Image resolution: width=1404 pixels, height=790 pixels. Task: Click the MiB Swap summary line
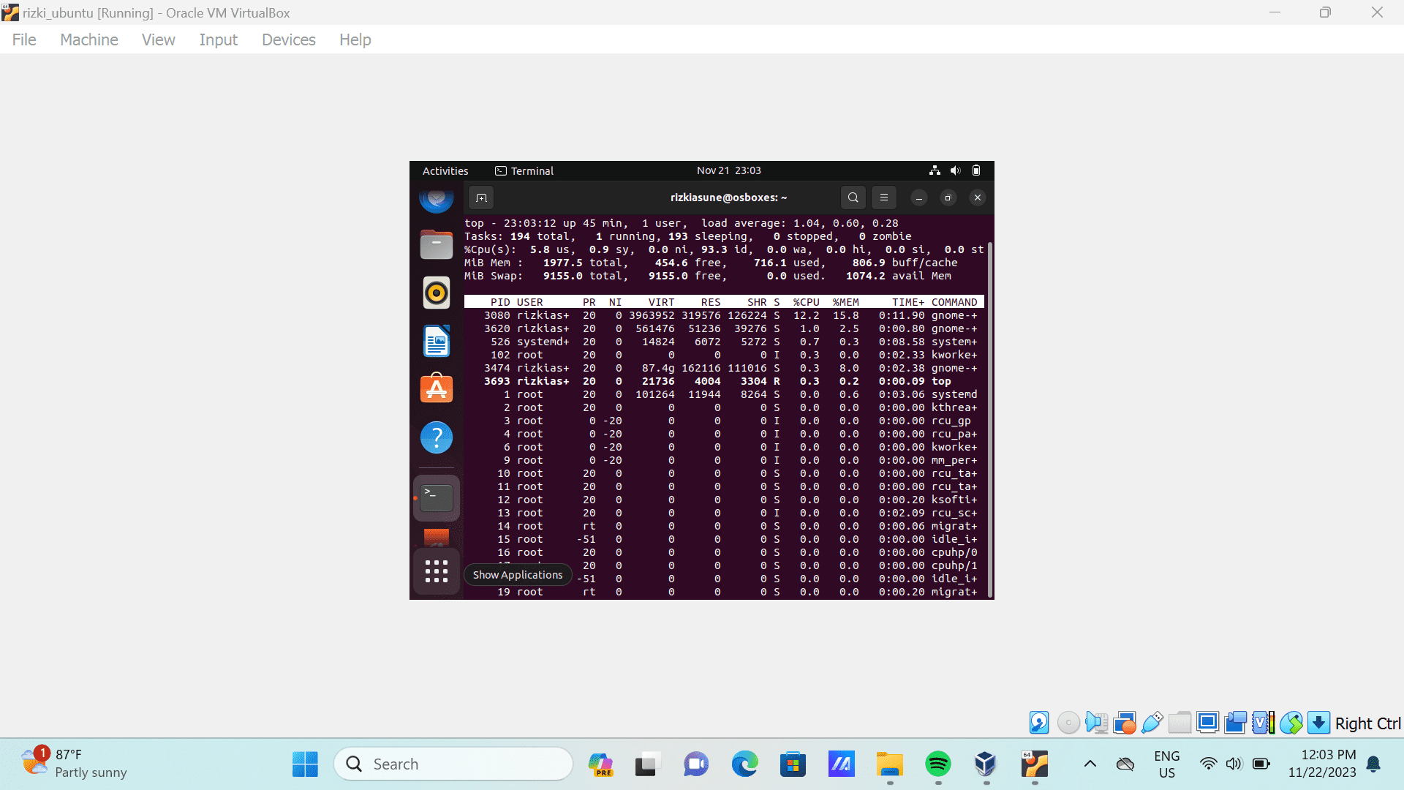tap(708, 276)
